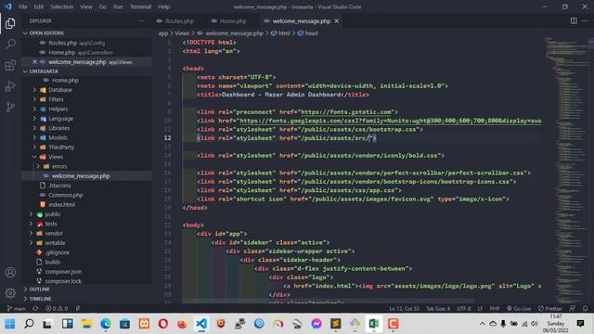Viewport: 594px width, 334px height.
Task: Open the Selection menu
Action: pos(62,6)
